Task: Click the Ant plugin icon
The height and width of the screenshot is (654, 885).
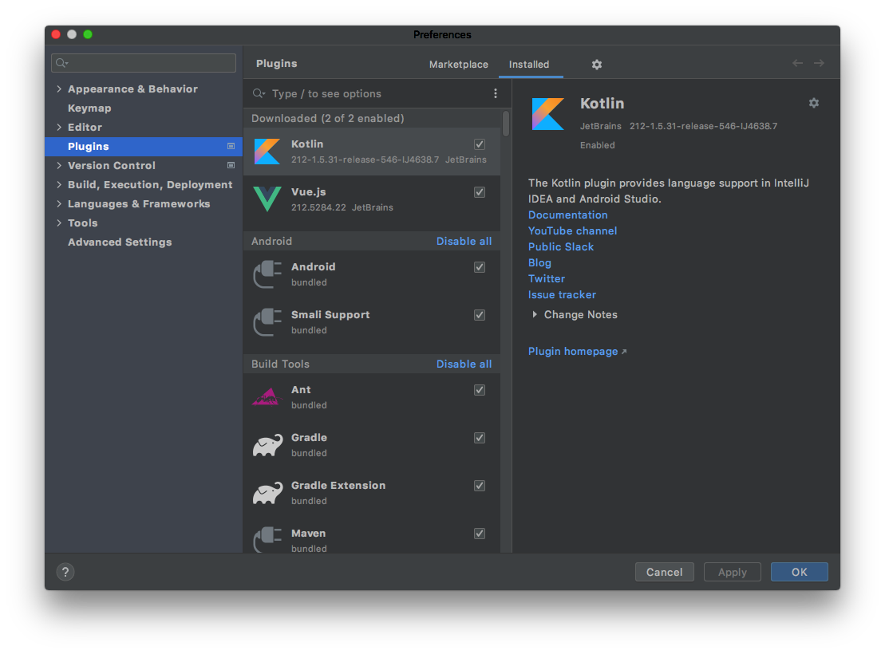Action: pos(267,396)
